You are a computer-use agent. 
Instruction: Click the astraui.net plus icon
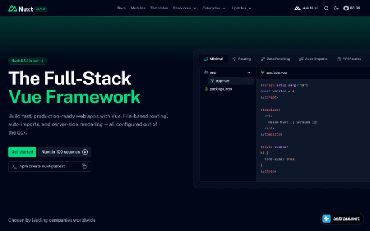click(326, 218)
